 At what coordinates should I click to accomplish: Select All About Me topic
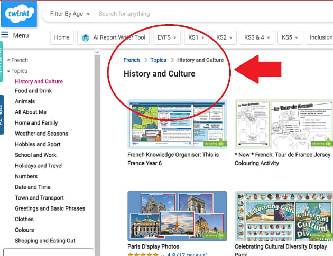[31, 112]
